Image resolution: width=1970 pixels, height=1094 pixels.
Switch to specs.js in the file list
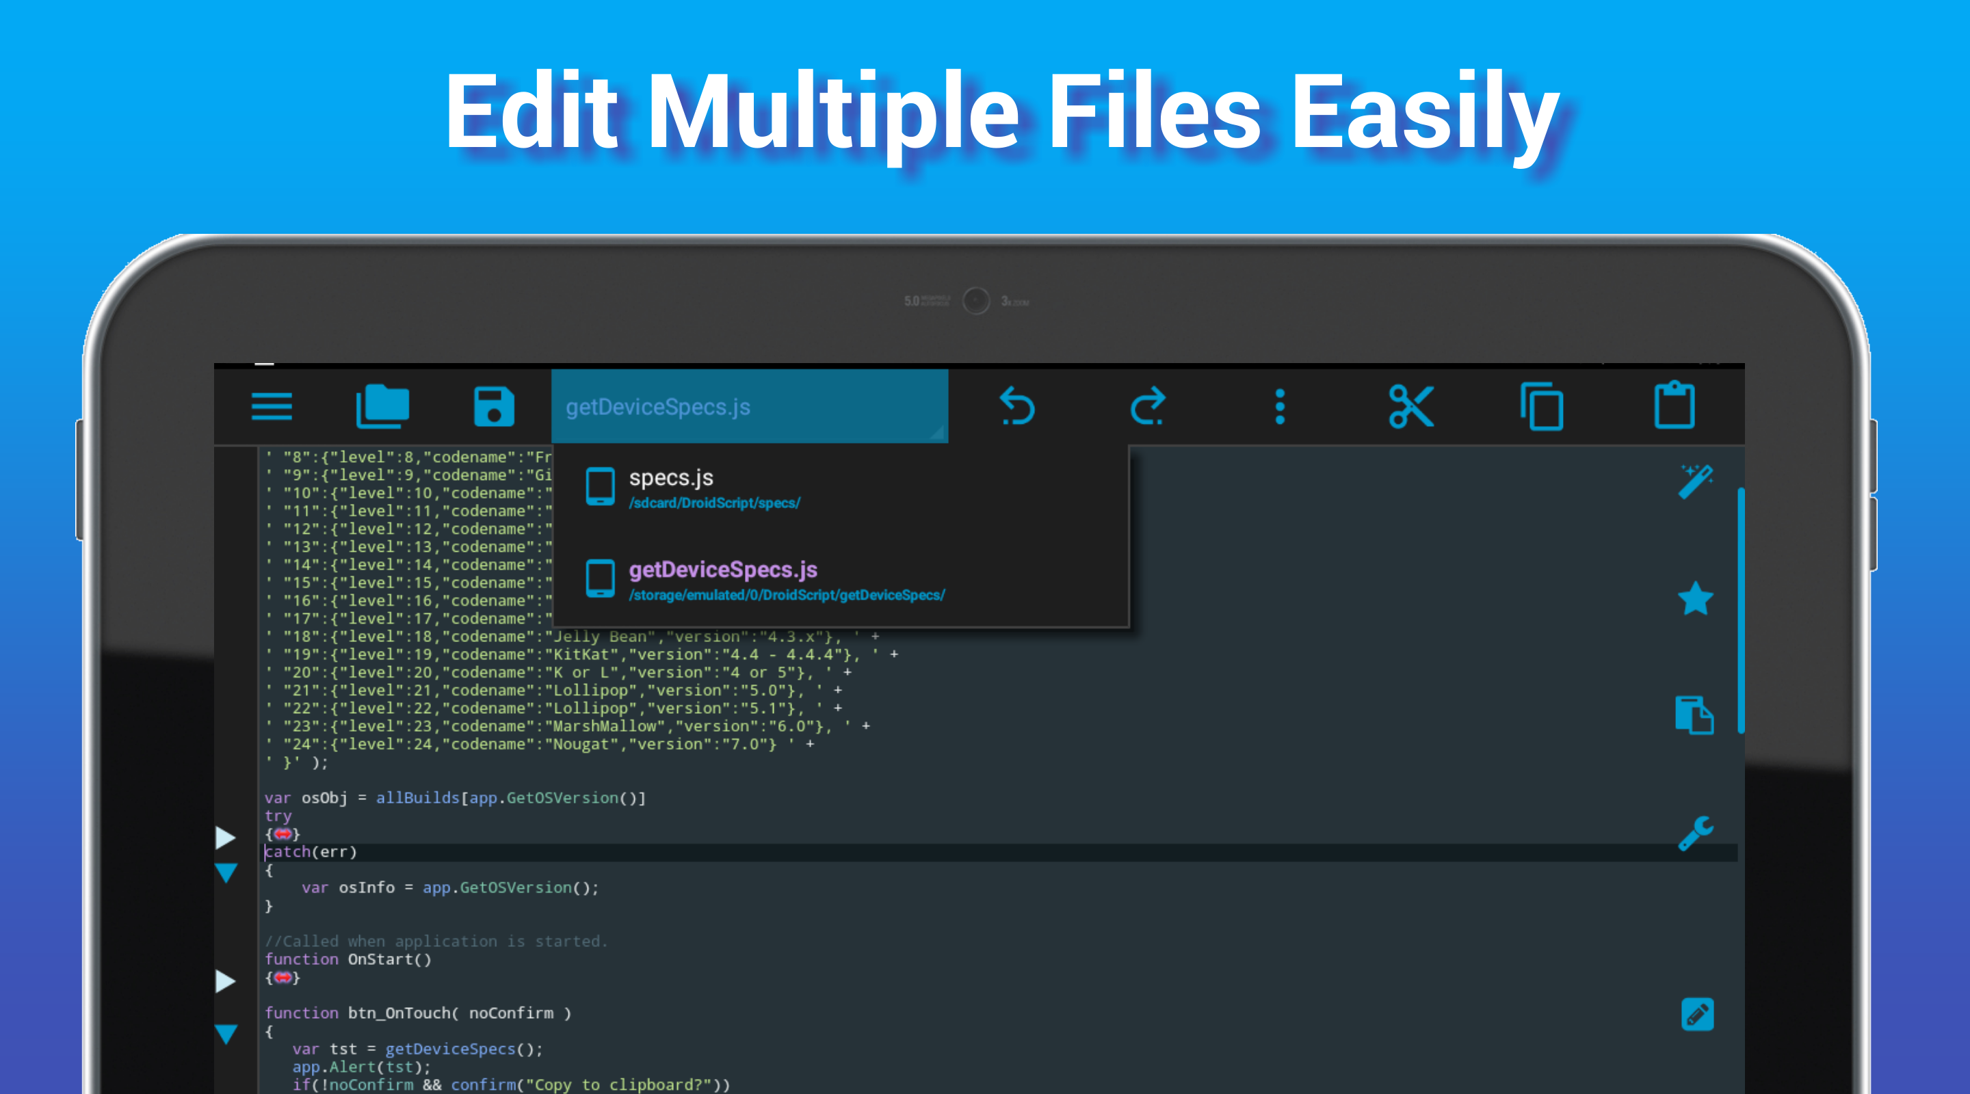(x=840, y=488)
